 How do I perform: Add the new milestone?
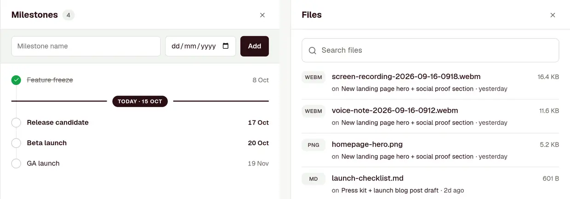[x=255, y=46]
